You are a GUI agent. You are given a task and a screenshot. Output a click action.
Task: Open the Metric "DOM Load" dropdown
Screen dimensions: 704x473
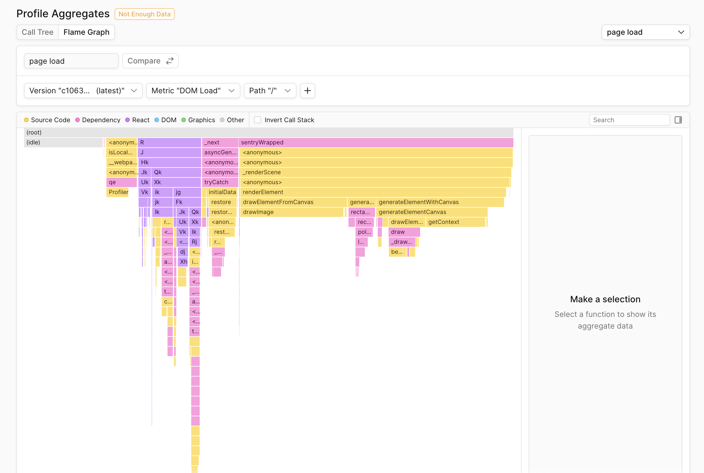pyautogui.click(x=193, y=91)
